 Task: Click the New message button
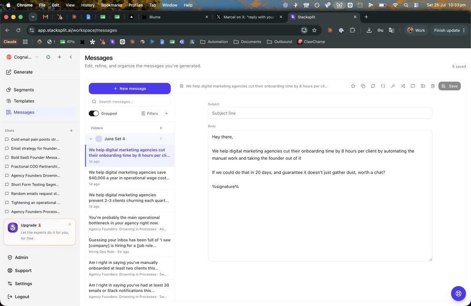click(130, 88)
